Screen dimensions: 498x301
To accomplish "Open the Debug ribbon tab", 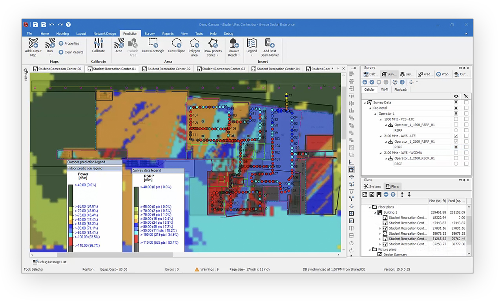I will (228, 34).
